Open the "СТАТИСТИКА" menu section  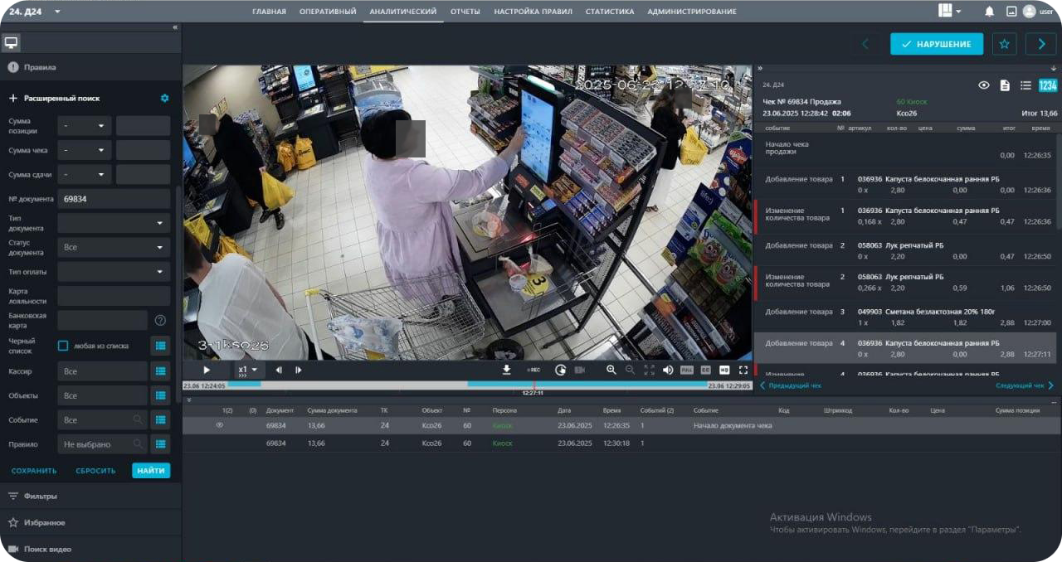click(x=609, y=12)
